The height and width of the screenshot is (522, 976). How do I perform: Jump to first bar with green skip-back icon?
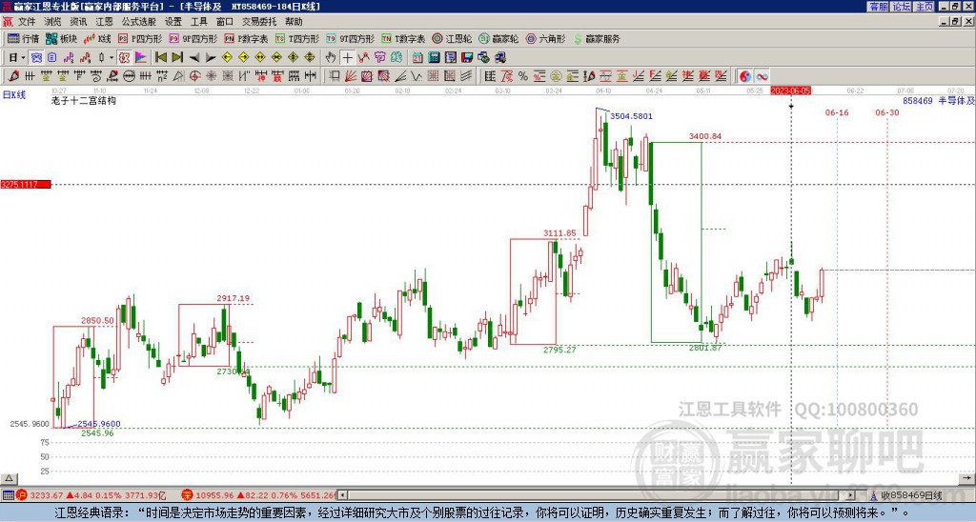click(160, 57)
